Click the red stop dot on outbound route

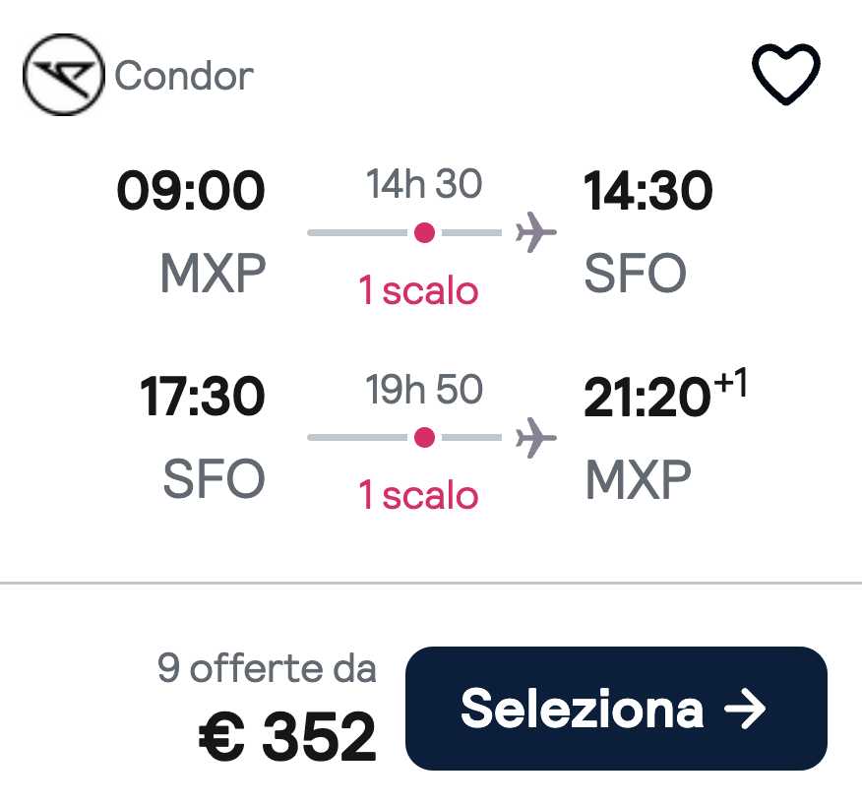tap(424, 233)
